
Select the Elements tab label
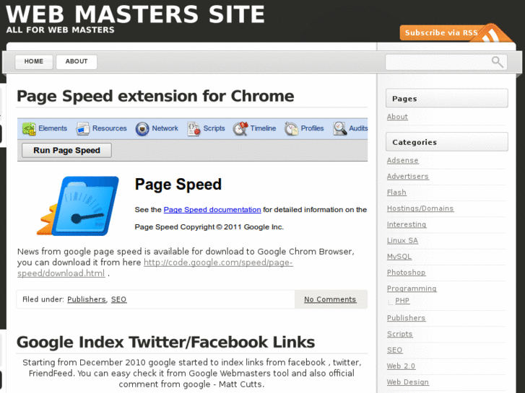tap(53, 128)
